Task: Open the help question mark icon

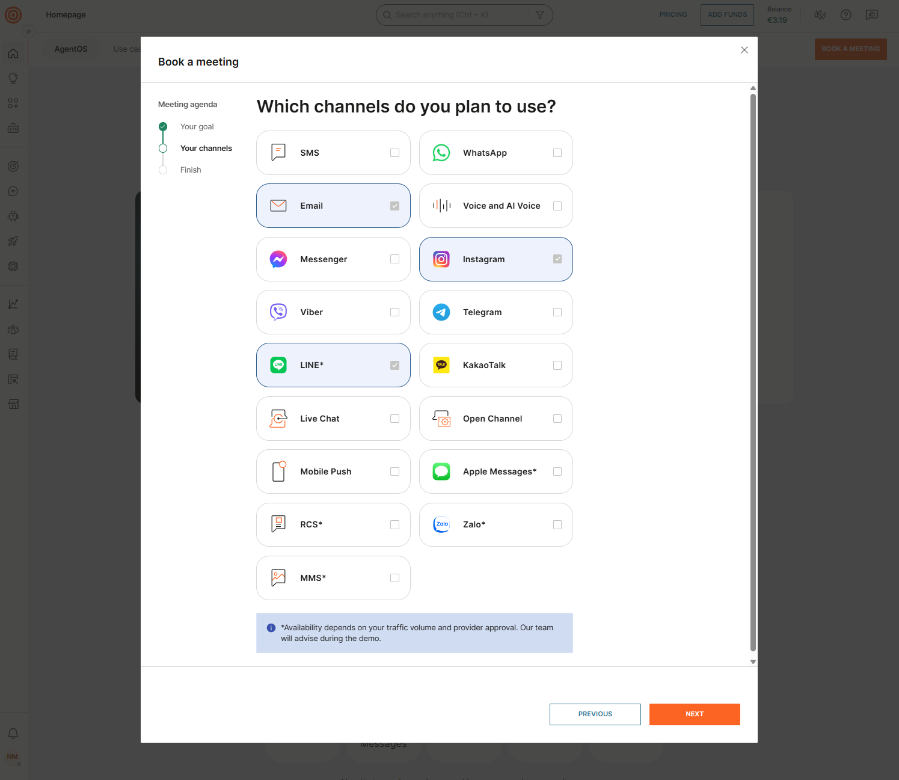Action: [x=845, y=14]
